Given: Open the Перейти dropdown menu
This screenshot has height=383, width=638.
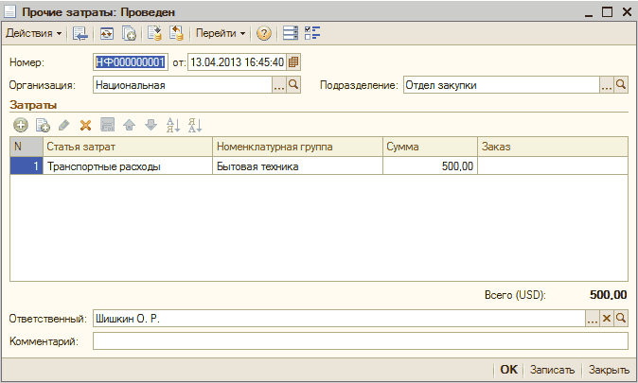Looking at the screenshot, I should [220, 33].
